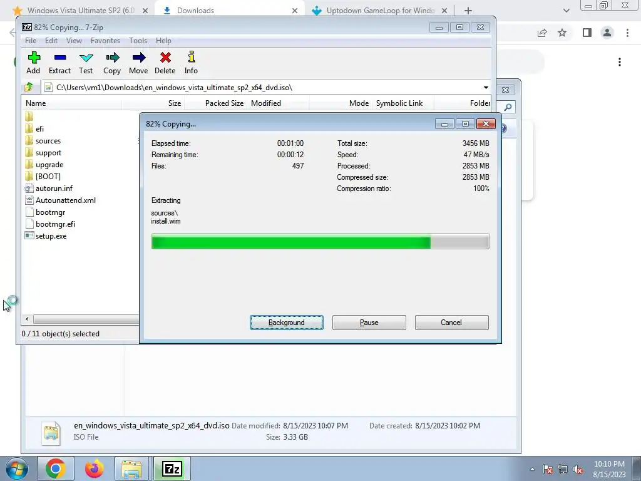Click the network tray icon
641x481 pixels.
[x=563, y=470]
